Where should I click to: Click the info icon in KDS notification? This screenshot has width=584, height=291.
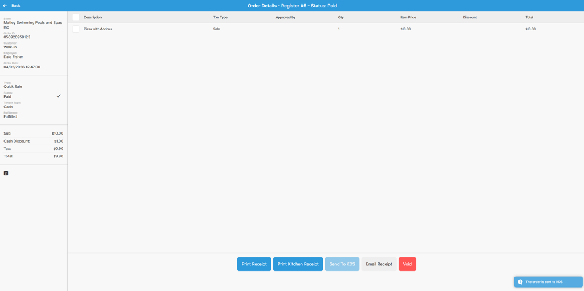tap(520, 282)
